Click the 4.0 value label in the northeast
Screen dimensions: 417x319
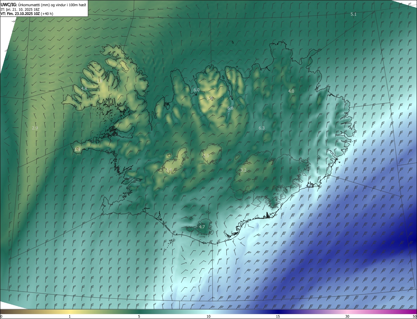[291, 91]
